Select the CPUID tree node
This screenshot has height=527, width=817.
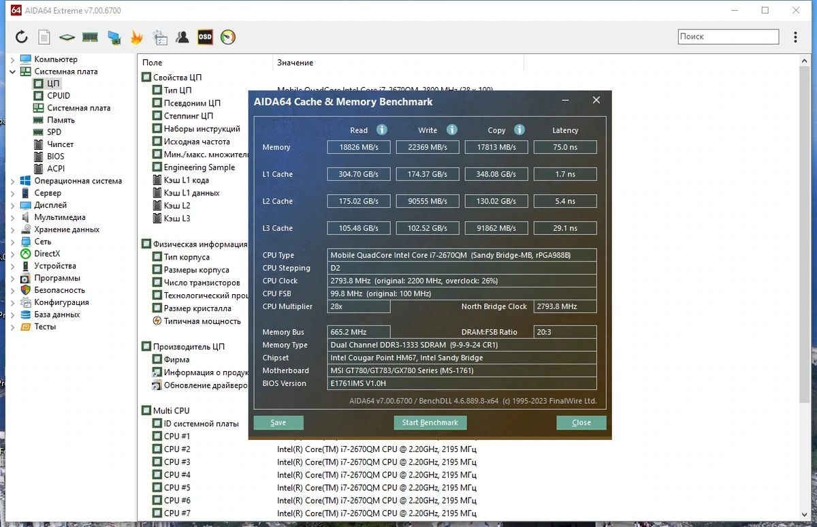tap(59, 95)
